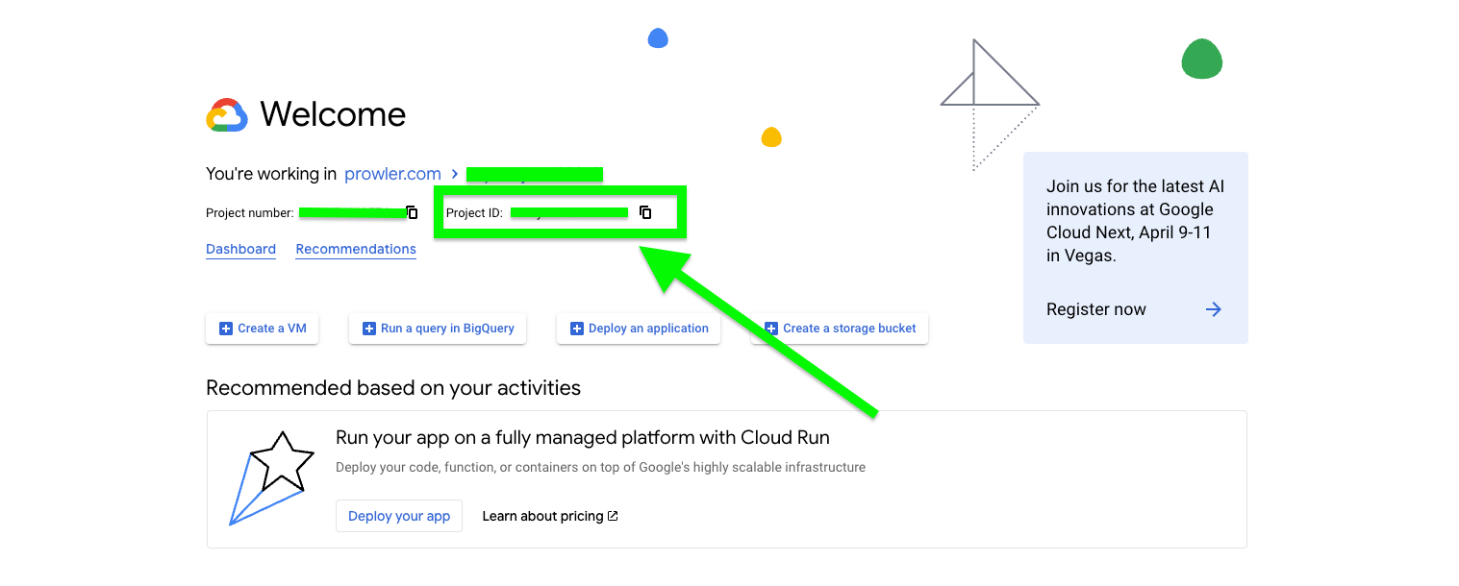Screen dimensions: 1459x586
Task: Open Learn about pricing external link
Action: [550, 516]
